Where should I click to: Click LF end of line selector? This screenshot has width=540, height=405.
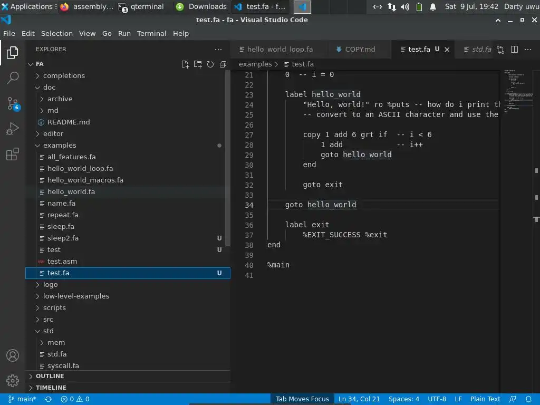(x=458, y=399)
